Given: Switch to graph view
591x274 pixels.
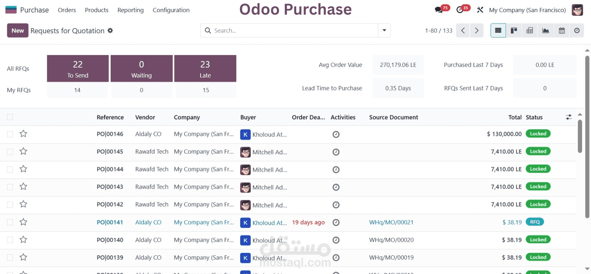Looking at the screenshot, I should 546,31.
